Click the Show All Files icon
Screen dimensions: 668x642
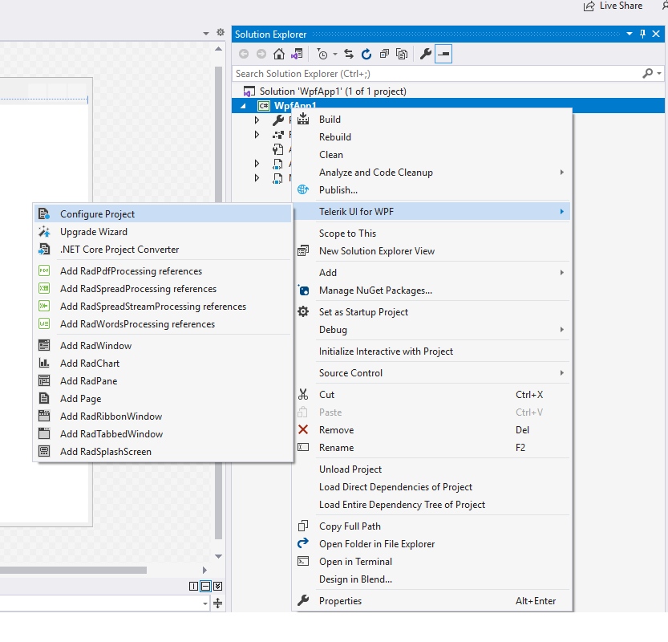click(402, 54)
